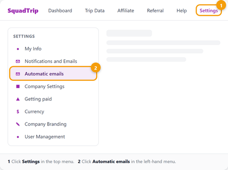
Task: Choose Automatic emails in the left menu
Action: point(53,74)
